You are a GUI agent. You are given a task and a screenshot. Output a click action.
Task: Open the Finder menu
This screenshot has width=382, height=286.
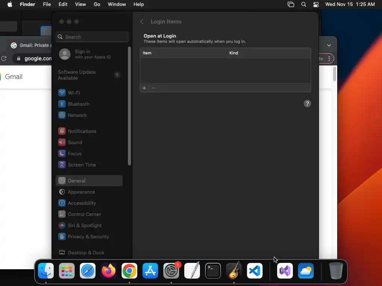[28, 4]
